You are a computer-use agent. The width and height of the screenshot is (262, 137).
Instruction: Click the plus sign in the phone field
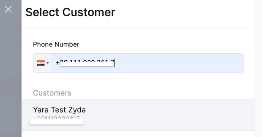coord(58,63)
